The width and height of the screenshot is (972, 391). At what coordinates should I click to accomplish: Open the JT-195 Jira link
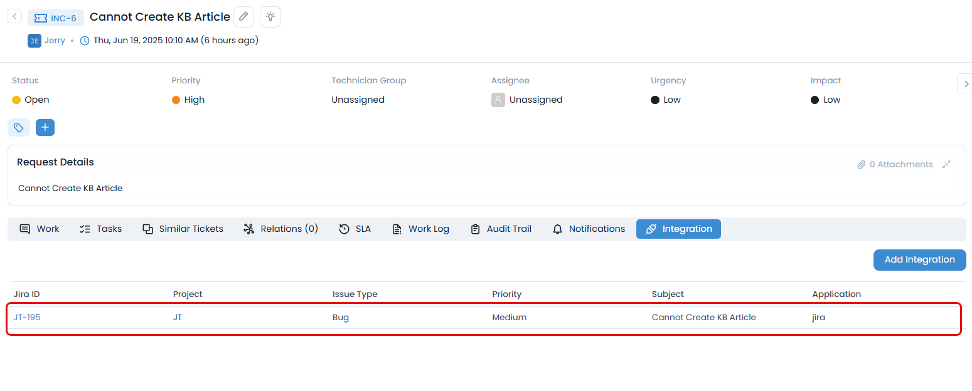click(27, 317)
